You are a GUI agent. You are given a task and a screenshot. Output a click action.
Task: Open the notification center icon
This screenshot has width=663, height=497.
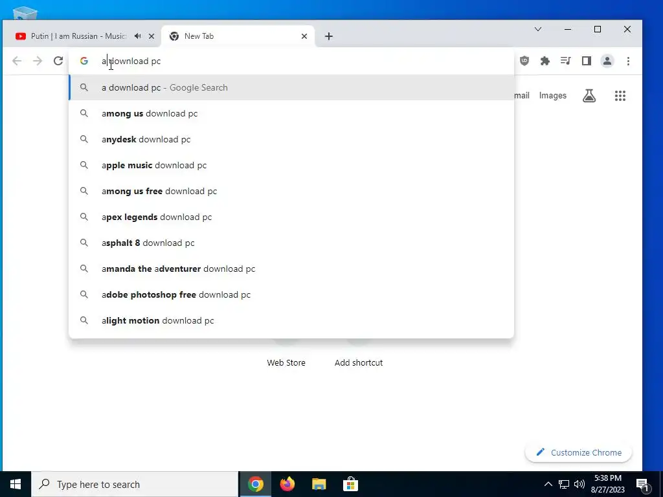coord(643,484)
